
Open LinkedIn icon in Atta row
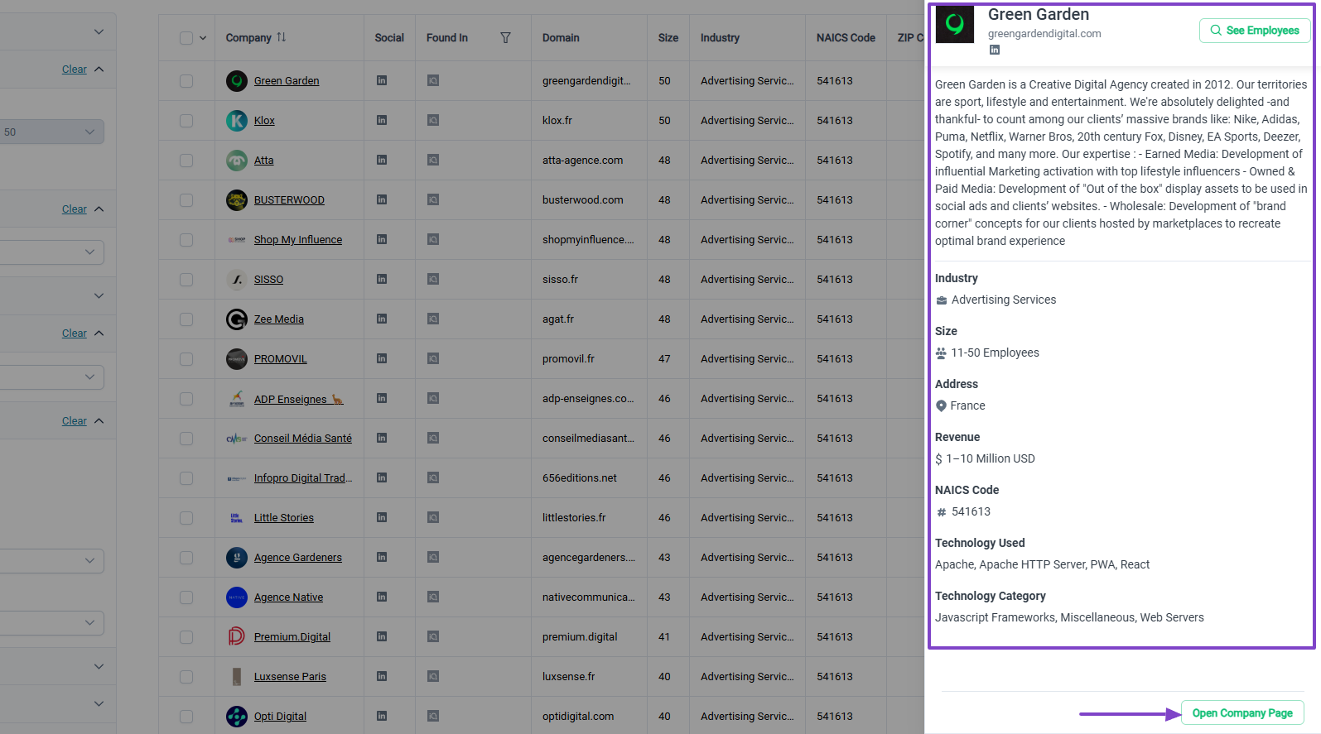click(x=382, y=160)
